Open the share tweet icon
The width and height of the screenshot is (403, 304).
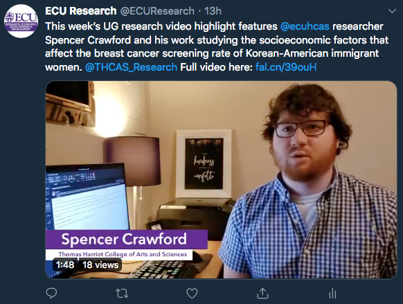click(262, 293)
